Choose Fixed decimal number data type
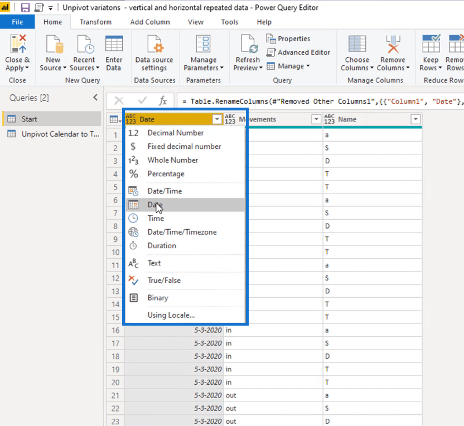Screen dimensions: 464x426 coord(185,147)
